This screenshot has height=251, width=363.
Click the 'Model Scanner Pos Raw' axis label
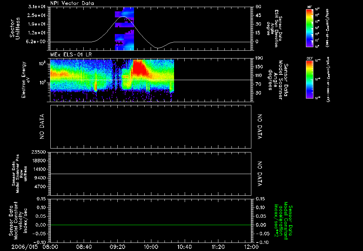coord(19,174)
